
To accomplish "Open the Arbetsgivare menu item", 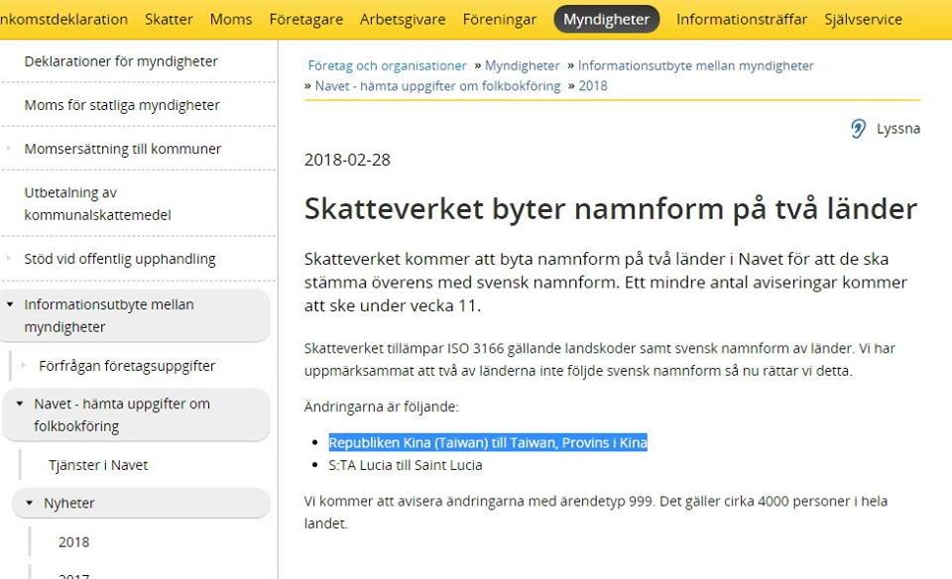I will point(403,20).
